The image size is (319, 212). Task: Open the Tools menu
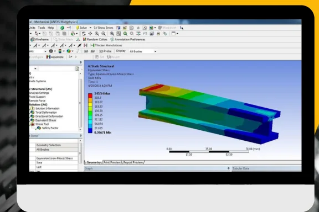[42, 28]
